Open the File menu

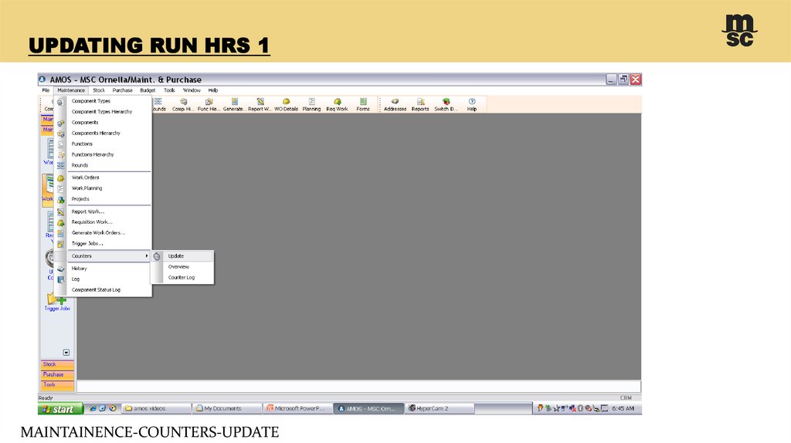pyautogui.click(x=46, y=90)
